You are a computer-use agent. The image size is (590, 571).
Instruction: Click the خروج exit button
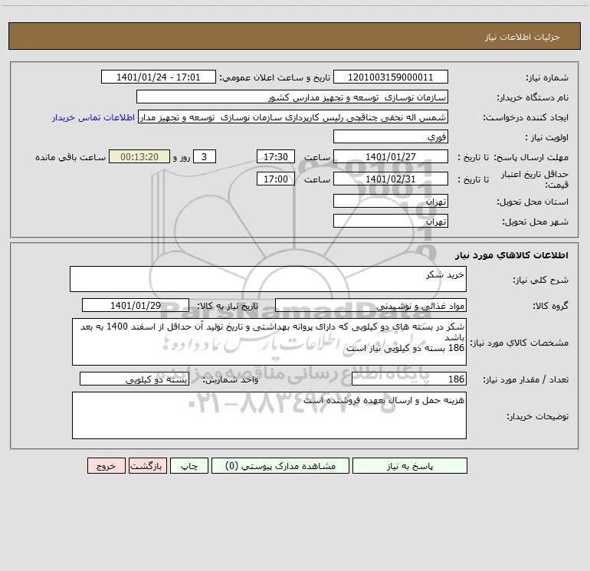(106, 465)
